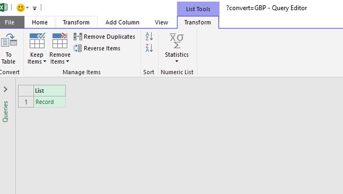The image size is (343, 194).
Task: Click the smiley feedback icon
Action: [x=20, y=8]
